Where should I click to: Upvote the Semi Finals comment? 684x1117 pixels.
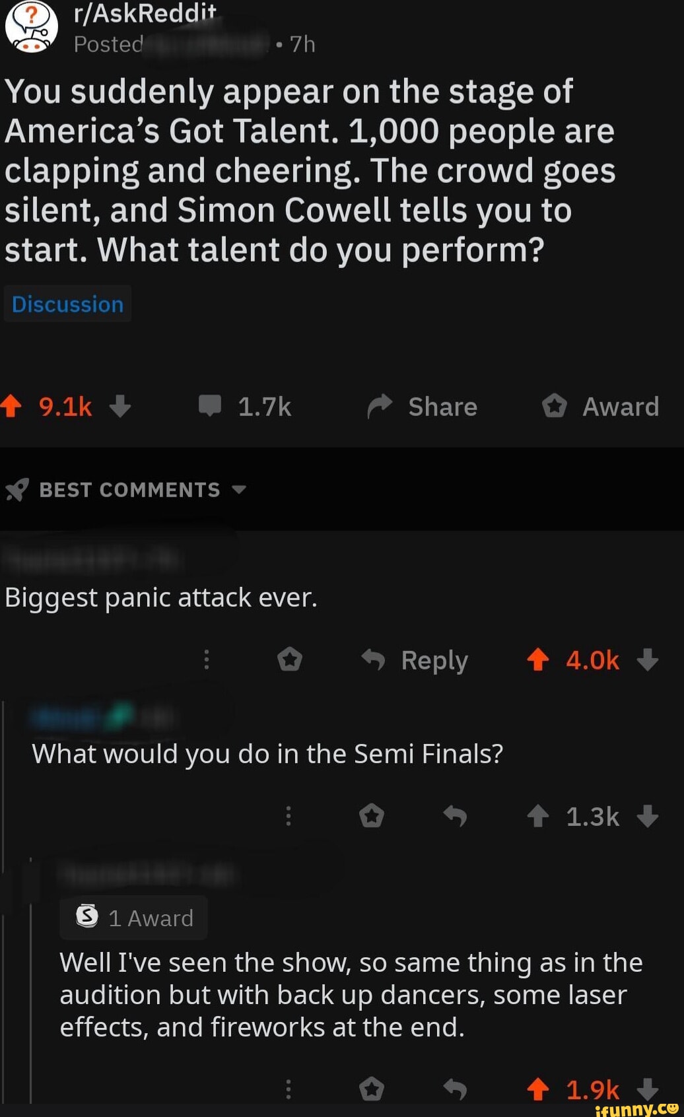point(538,816)
